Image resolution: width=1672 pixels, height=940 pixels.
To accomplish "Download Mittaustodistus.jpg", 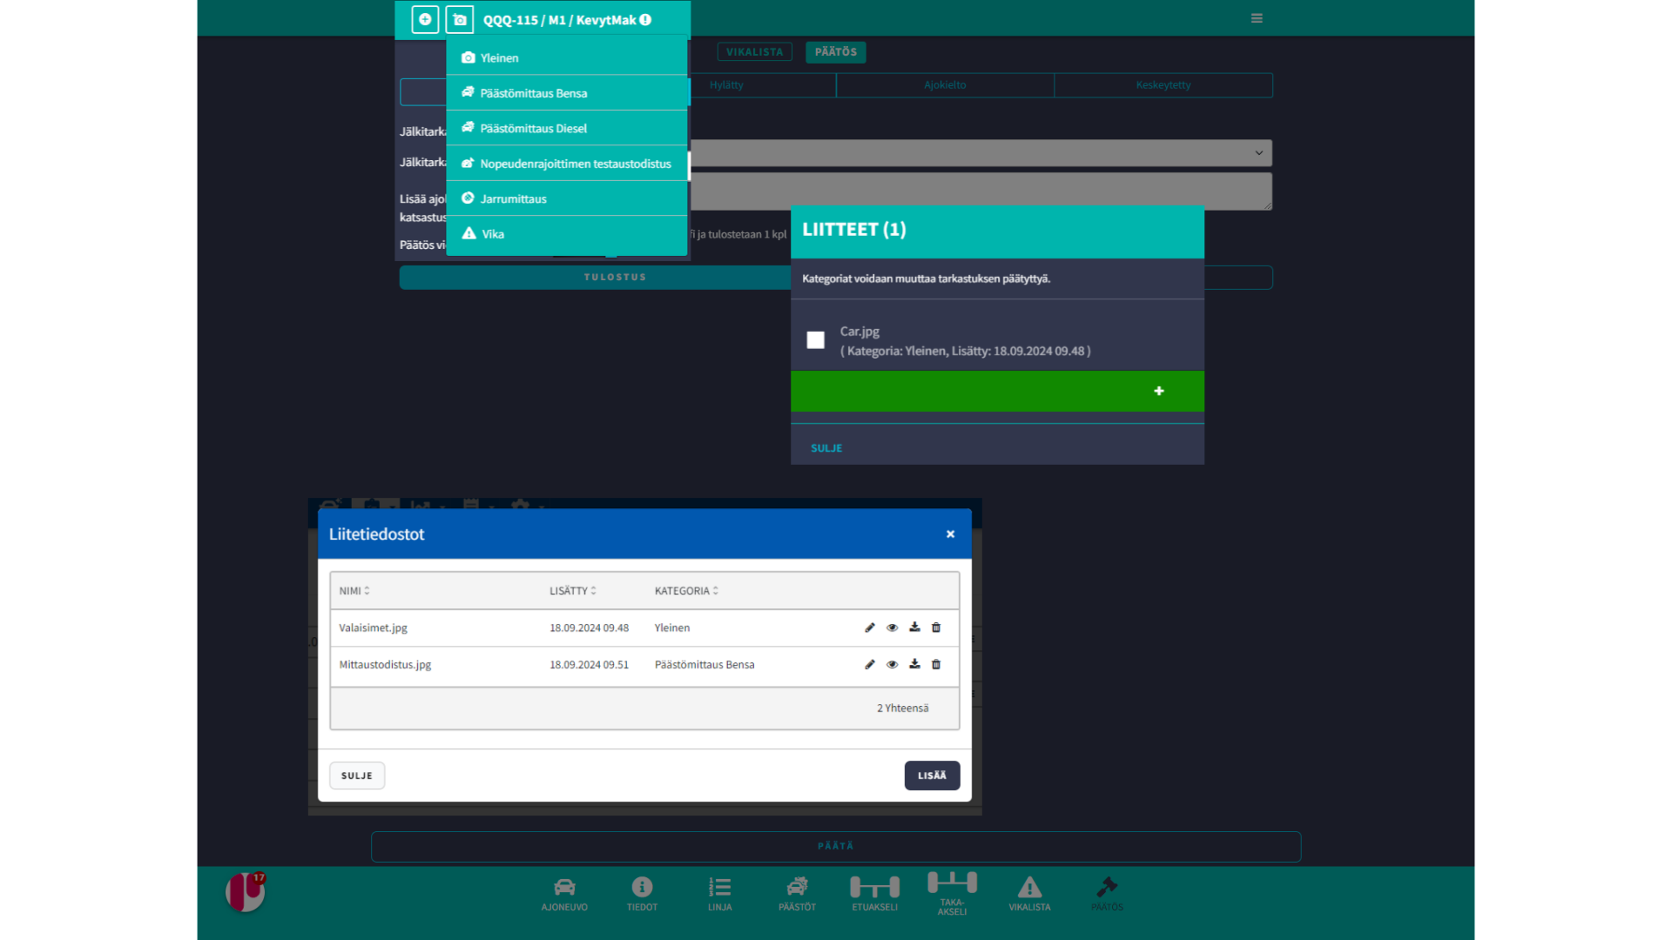I will (x=914, y=664).
